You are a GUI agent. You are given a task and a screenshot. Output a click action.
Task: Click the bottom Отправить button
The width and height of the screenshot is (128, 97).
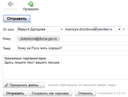pos(15,93)
